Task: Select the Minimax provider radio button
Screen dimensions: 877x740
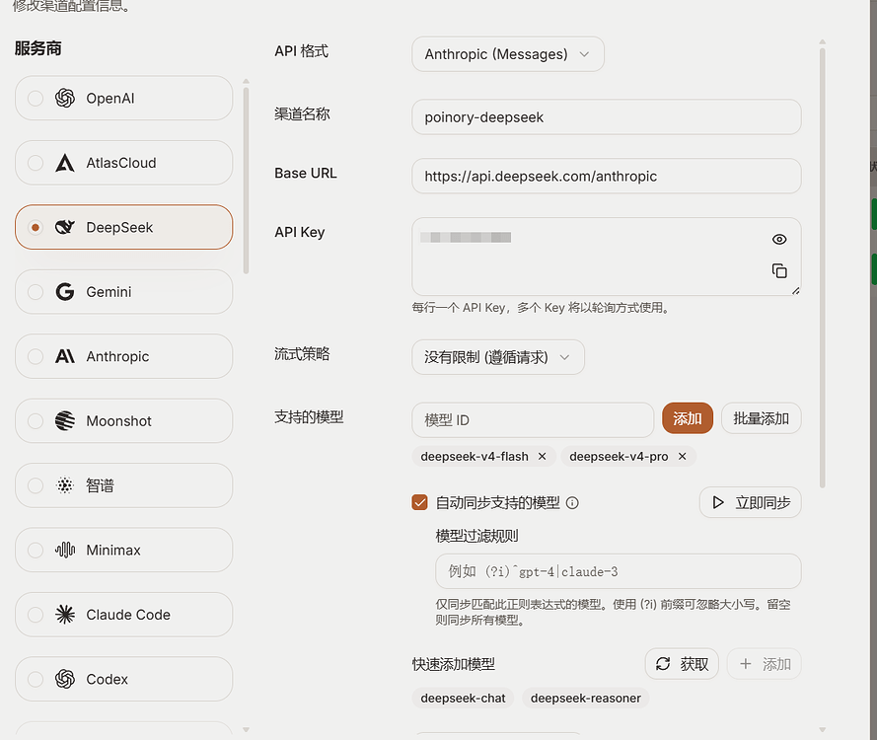Action: tap(36, 550)
